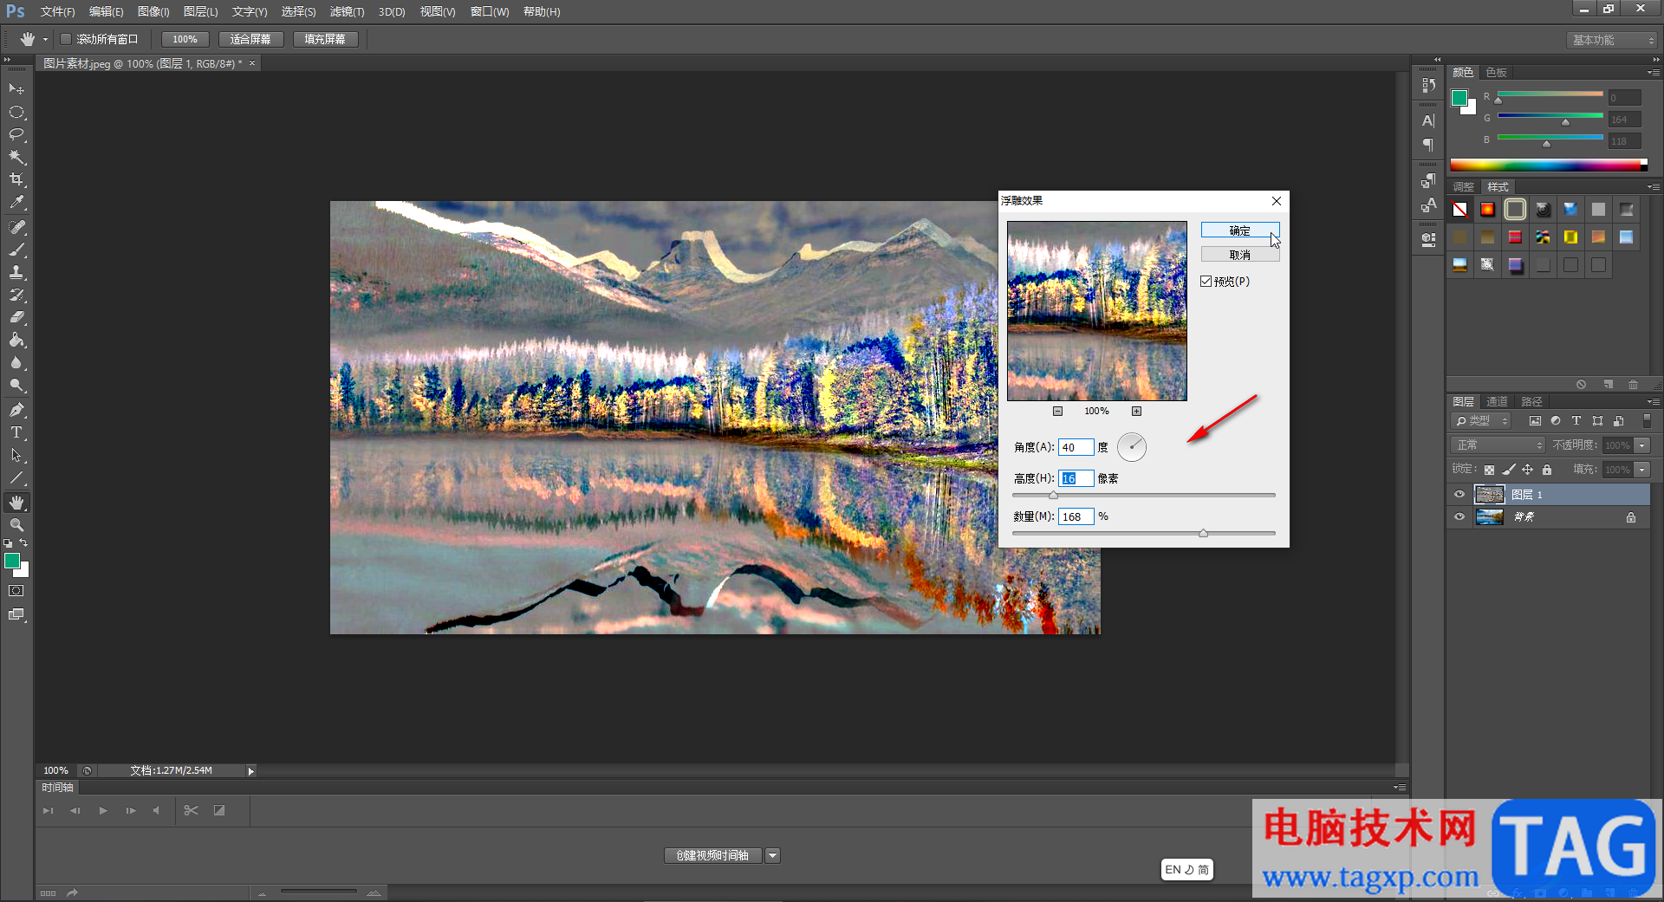Toggle lock all padlock icon
This screenshot has height=902, width=1664.
coord(1547,470)
